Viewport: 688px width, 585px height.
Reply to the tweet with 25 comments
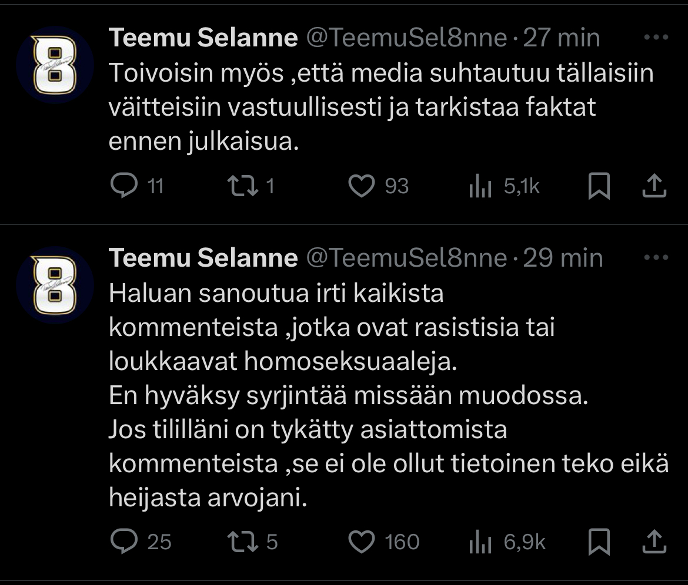tap(123, 542)
